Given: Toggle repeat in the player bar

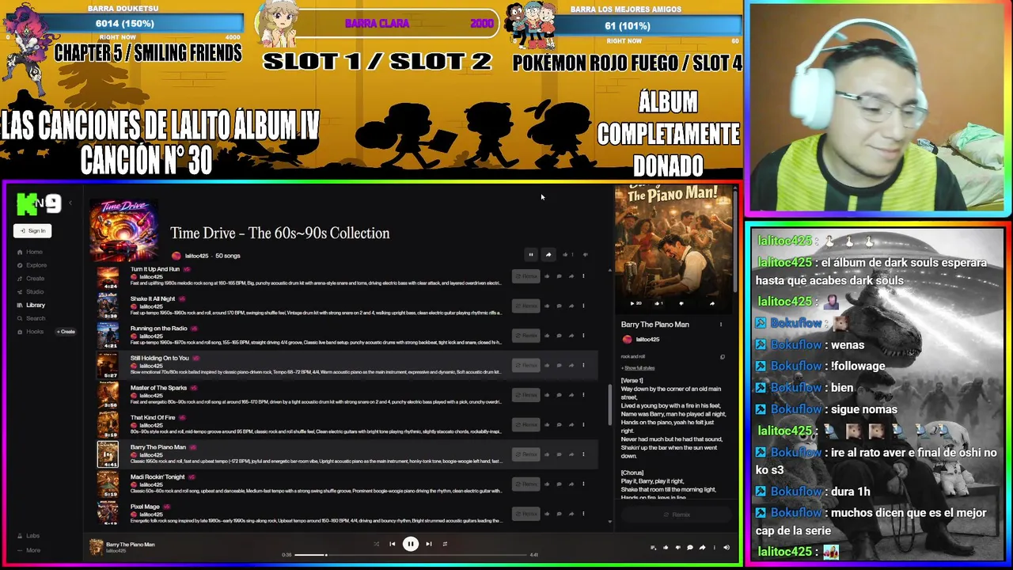Looking at the screenshot, I should [x=445, y=544].
